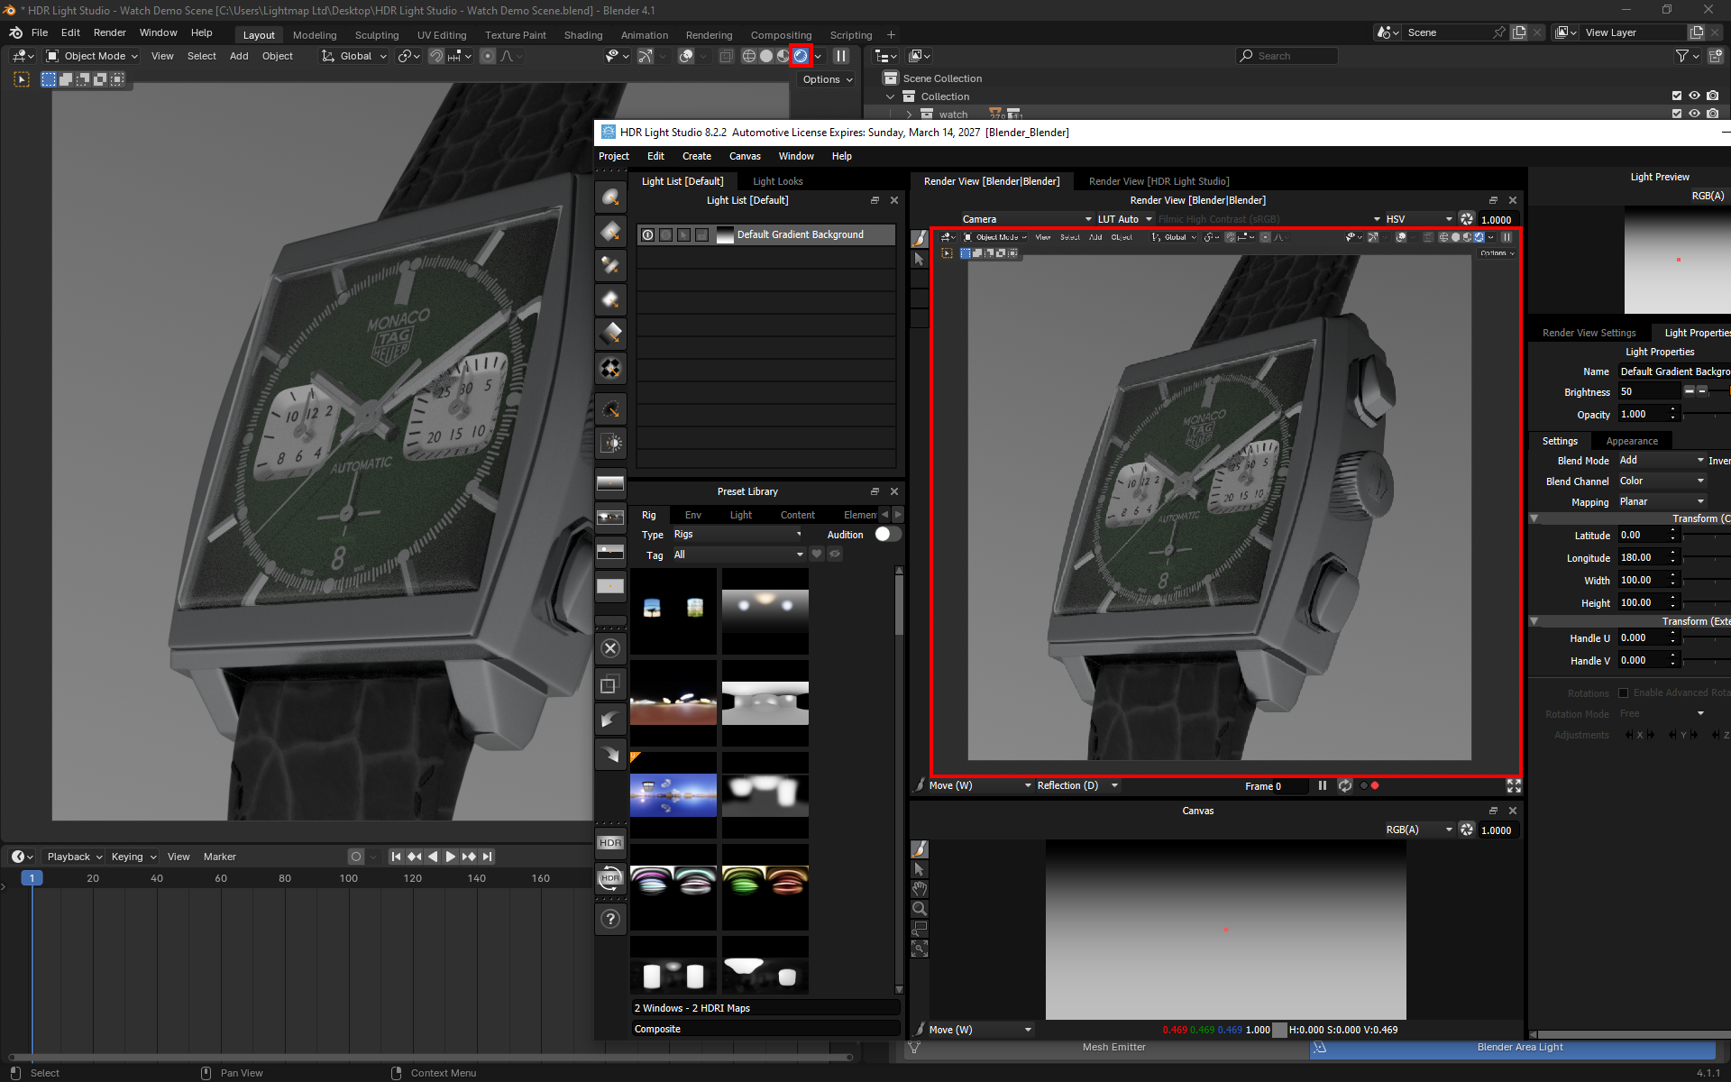Click the Default Gradient Background thumbnail swatch
The width and height of the screenshot is (1731, 1082).
tap(725, 234)
